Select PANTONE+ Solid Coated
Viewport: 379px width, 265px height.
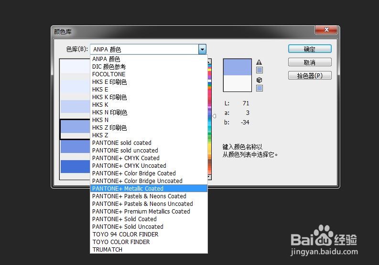click(149, 219)
